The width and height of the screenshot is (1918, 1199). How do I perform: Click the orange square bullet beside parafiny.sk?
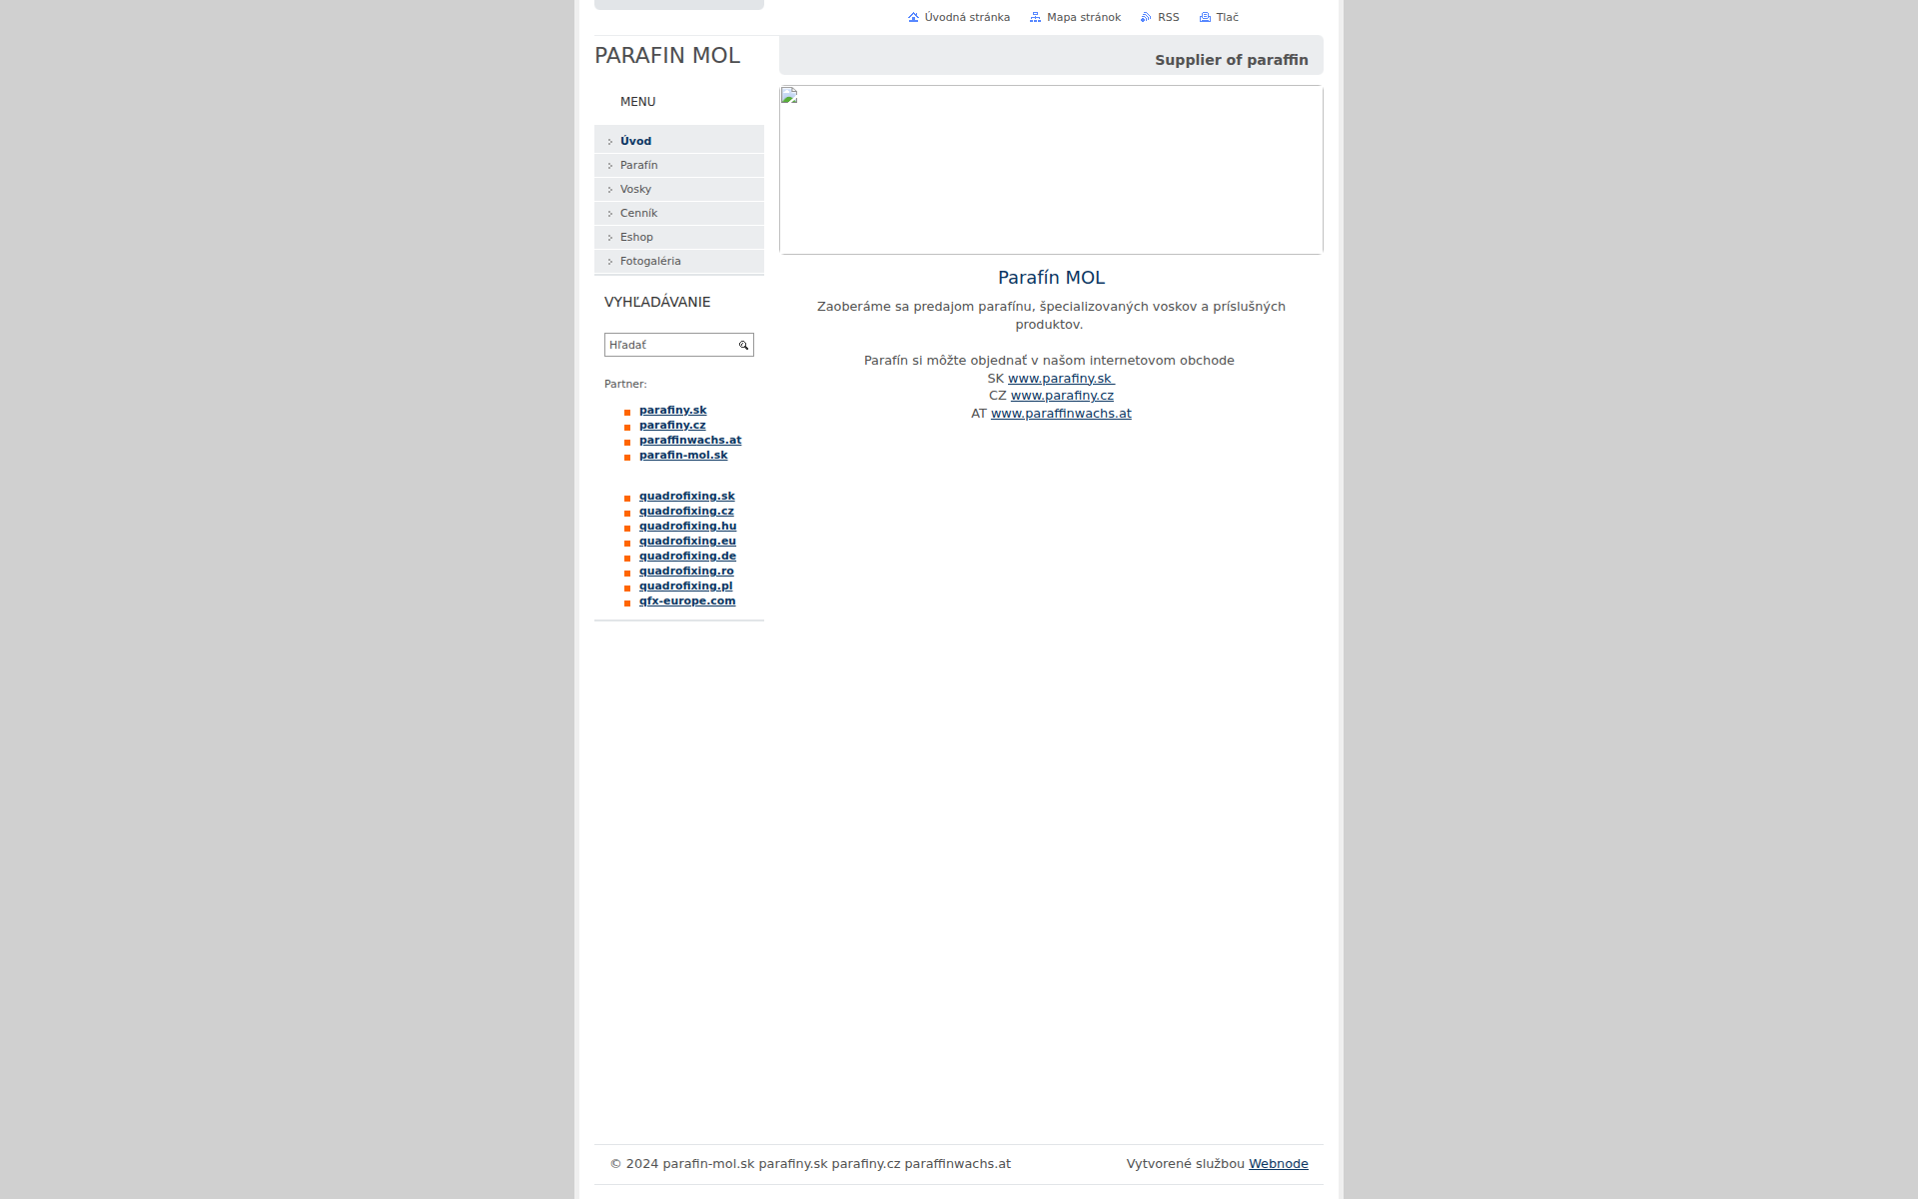[x=627, y=412]
